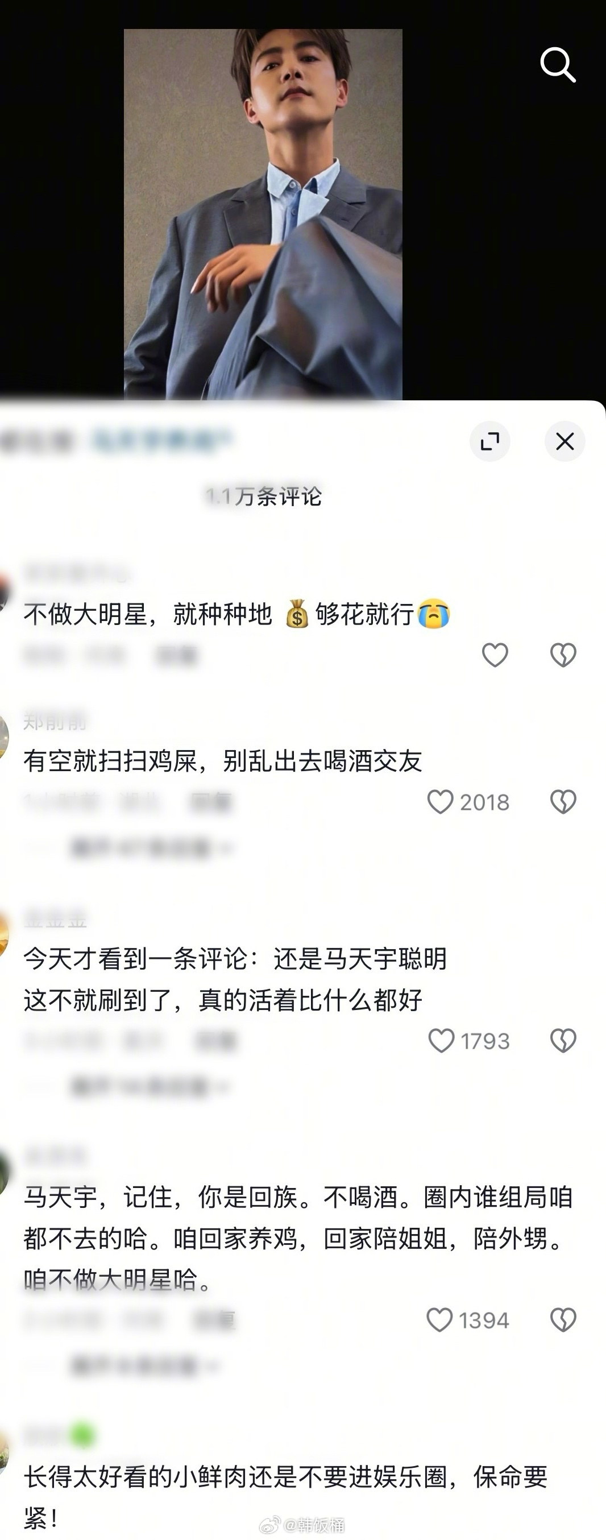Expand comments panel to full screen
This screenshot has height=1540, width=606.
coord(490,442)
